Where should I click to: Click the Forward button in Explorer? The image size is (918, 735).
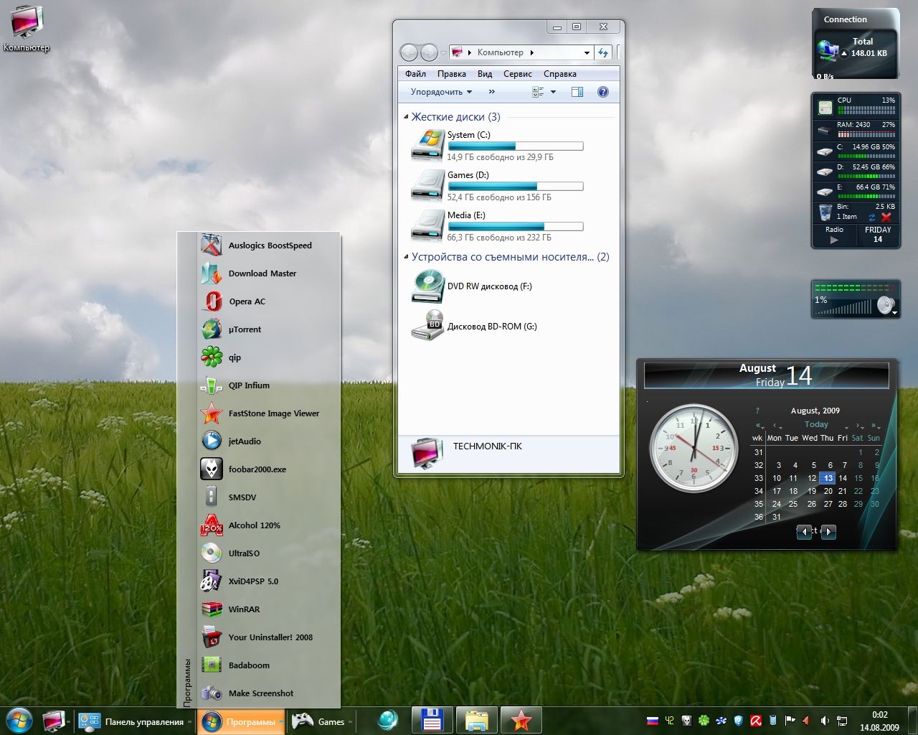(429, 52)
